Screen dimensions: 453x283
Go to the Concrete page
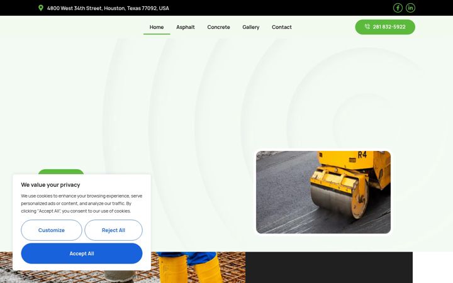[218, 27]
